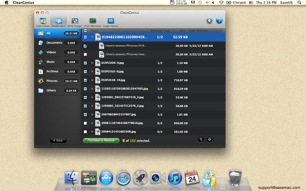The image size is (306, 191).
Task: Select the All category in sidebar
Action: tap(58, 33)
